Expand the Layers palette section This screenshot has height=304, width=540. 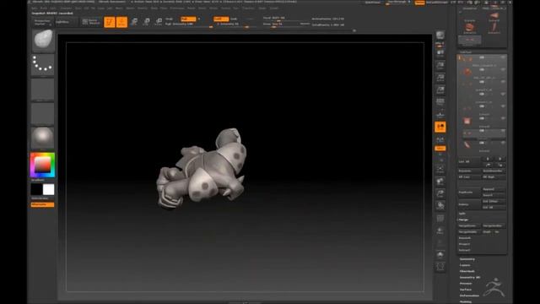[x=465, y=265]
